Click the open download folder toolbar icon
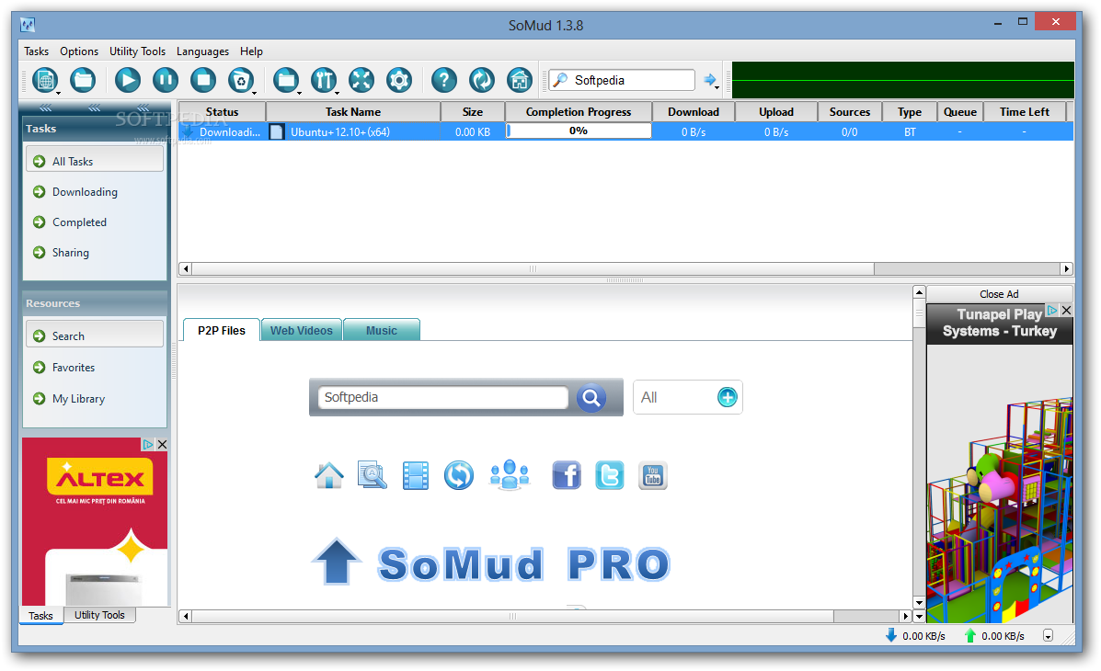This screenshot has width=1101, height=671. (286, 80)
